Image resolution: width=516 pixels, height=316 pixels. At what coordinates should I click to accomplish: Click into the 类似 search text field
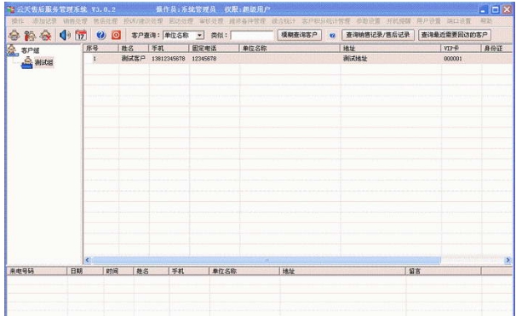click(252, 35)
